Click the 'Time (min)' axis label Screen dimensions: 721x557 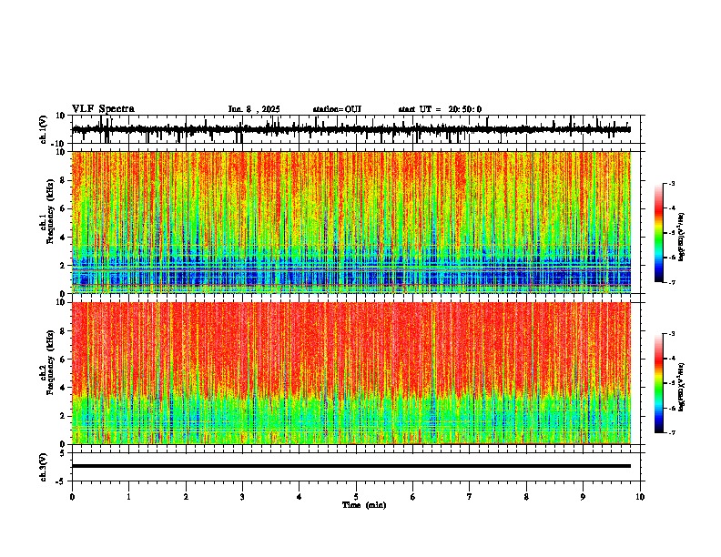(364, 505)
